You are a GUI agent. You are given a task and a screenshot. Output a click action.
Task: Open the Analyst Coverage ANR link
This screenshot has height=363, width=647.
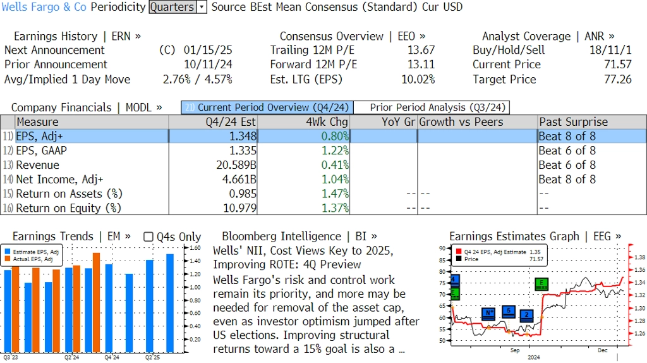548,36
